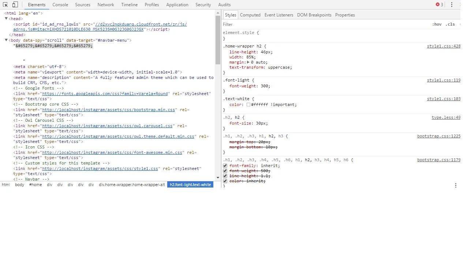Click the font-weight: 300 declaration
The height and width of the screenshot is (261, 464).
click(250, 86)
